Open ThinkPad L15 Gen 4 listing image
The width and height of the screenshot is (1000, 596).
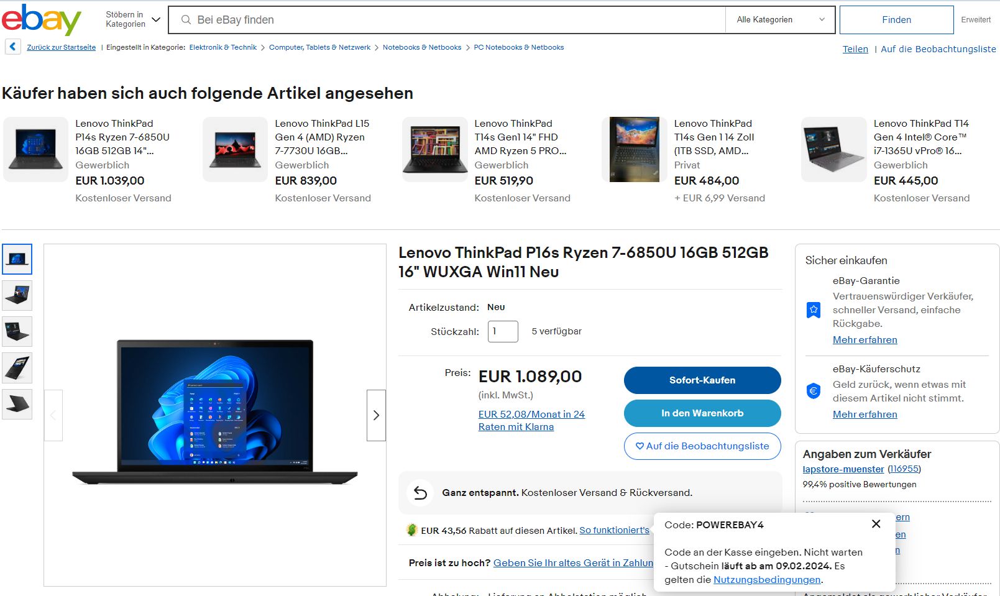pyautogui.click(x=235, y=149)
